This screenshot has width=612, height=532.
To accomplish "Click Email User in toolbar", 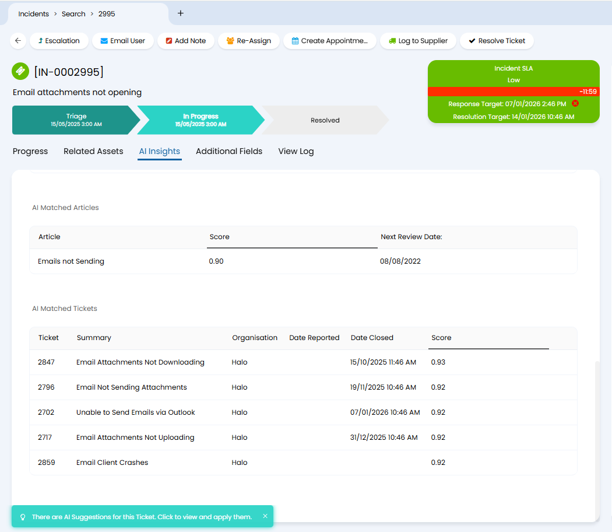I will [x=122, y=41].
